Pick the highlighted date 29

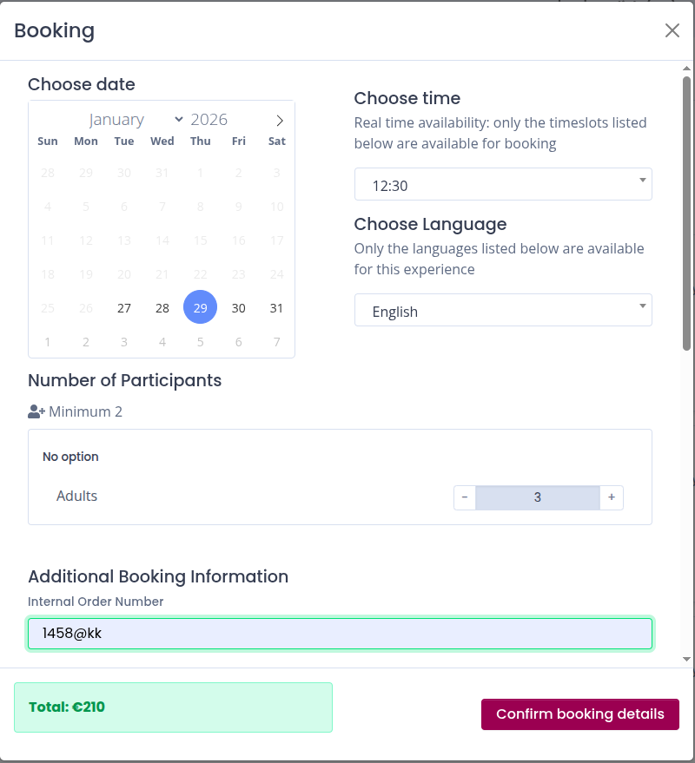click(x=201, y=308)
